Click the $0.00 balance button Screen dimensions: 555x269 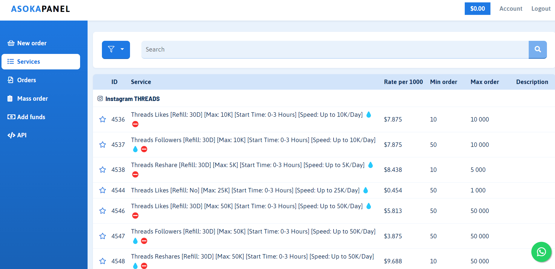(x=477, y=9)
